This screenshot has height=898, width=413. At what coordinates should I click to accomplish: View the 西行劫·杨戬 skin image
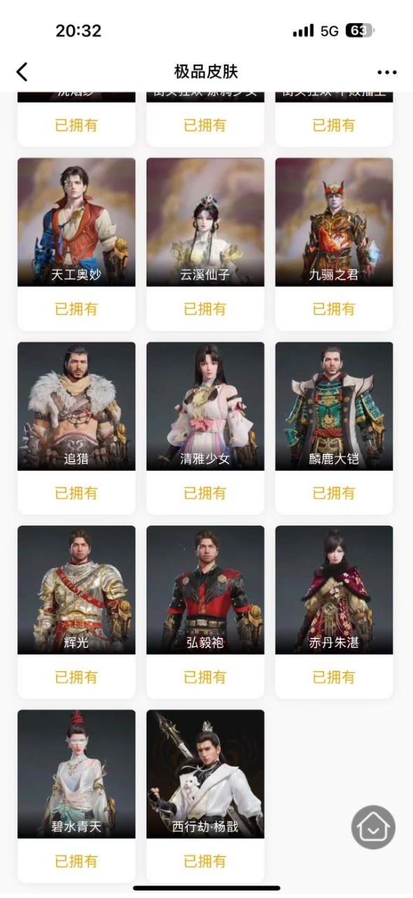205,774
